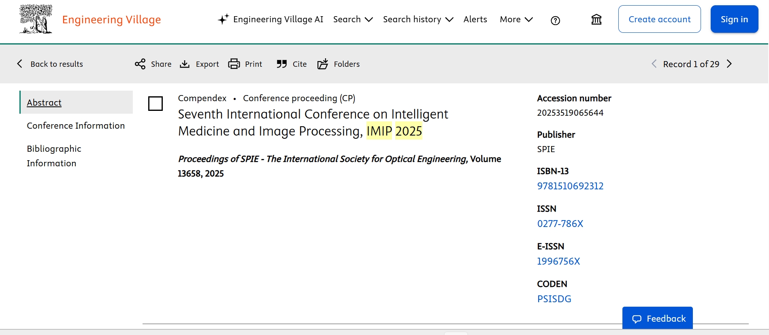Go to next record arrow
Viewport: 769px width, 335px height.
click(x=729, y=64)
